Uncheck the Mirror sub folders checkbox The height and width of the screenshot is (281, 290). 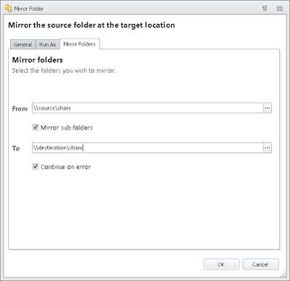(36, 127)
